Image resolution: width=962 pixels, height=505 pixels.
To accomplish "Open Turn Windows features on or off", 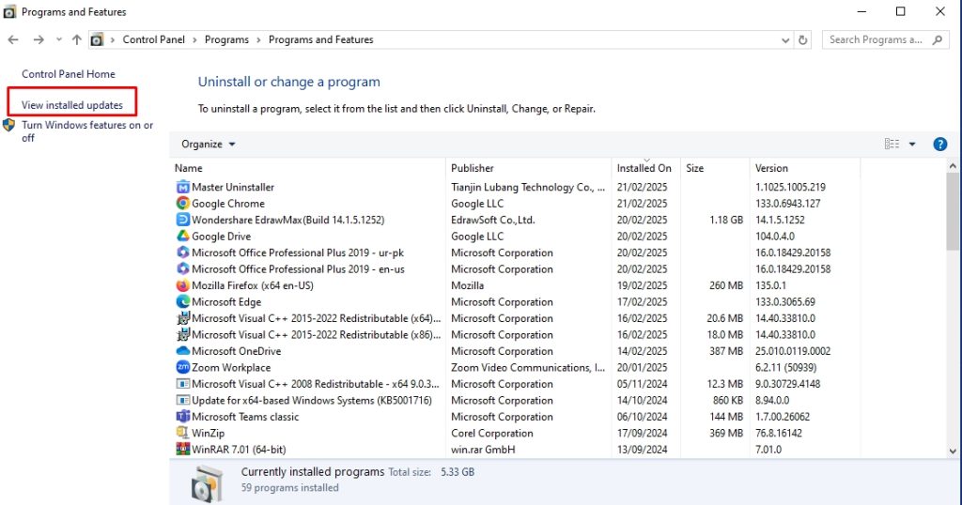I will pyautogui.click(x=87, y=131).
